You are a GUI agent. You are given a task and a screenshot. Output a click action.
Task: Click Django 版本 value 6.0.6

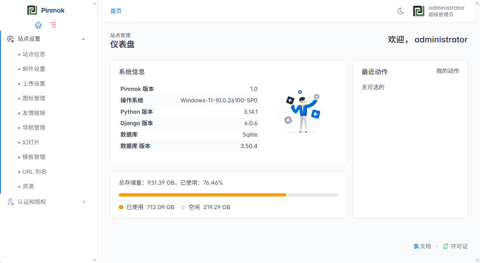(x=251, y=123)
